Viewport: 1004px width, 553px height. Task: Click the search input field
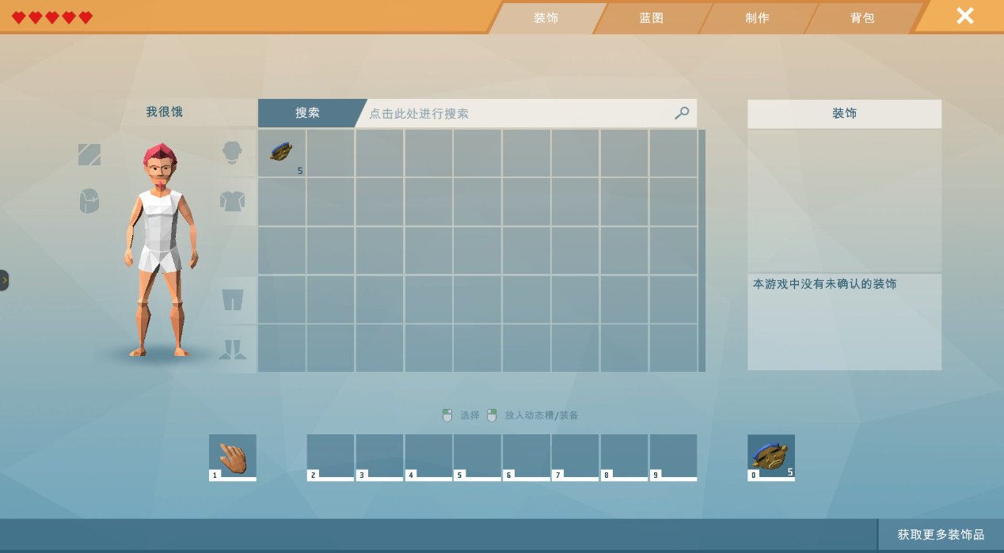pyautogui.click(x=515, y=113)
